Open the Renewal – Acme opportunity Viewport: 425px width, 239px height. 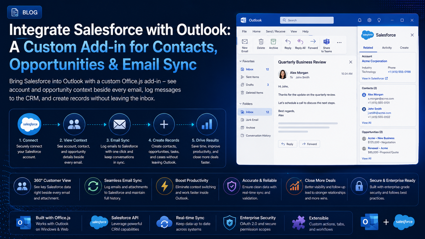click(x=378, y=148)
